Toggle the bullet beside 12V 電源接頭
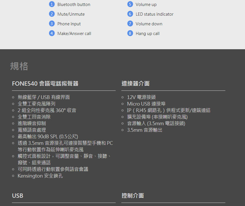 [122, 97]
